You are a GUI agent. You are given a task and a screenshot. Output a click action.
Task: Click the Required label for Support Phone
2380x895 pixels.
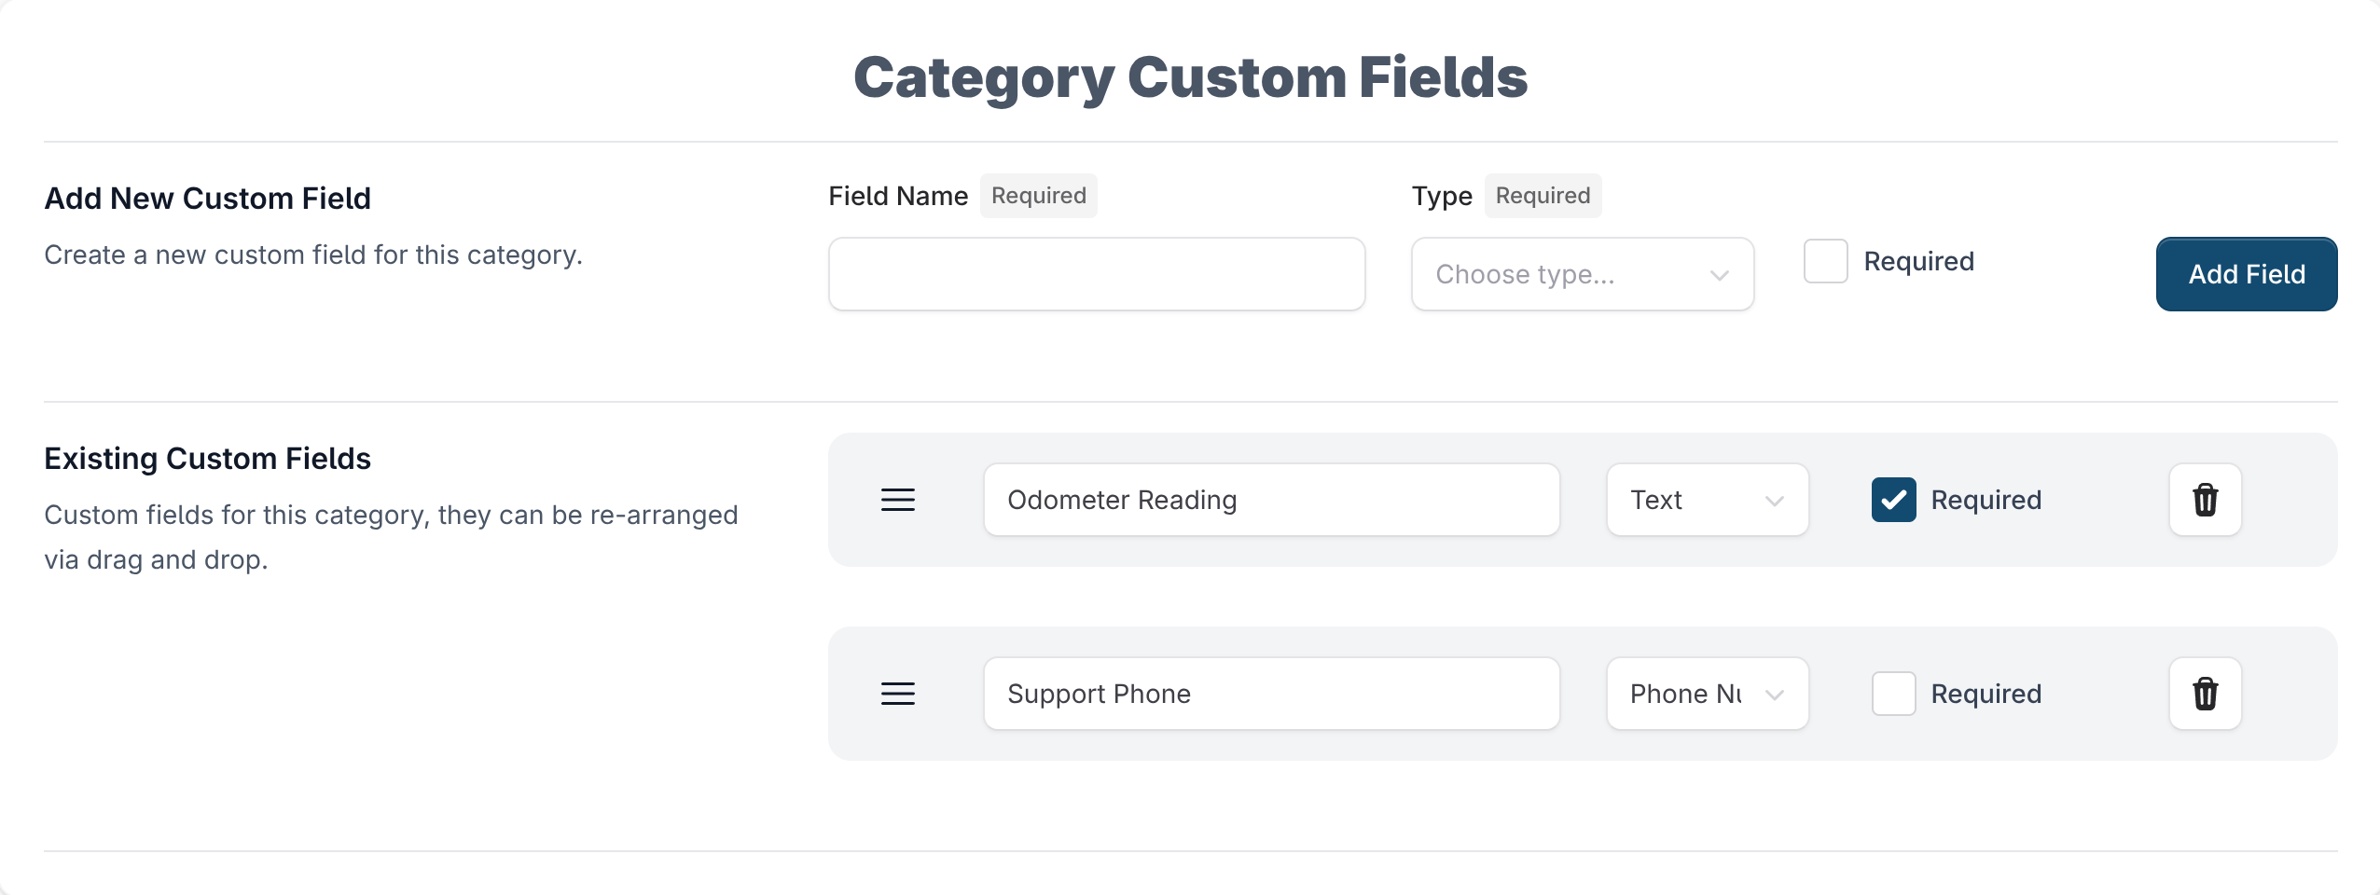(1986, 694)
